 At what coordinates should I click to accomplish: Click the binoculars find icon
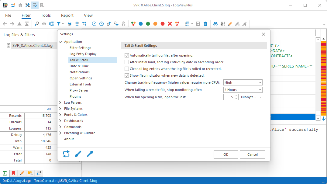click(215, 24)
